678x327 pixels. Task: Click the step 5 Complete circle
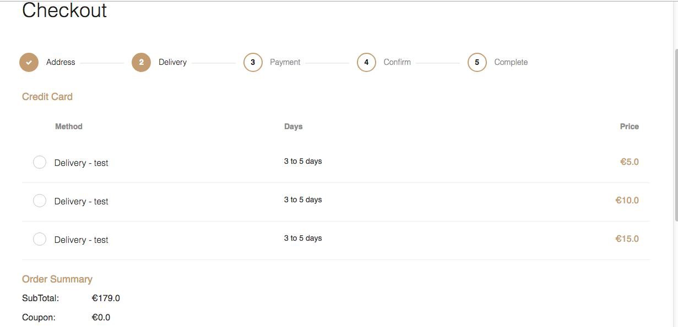pyautogui.click(x=477, y=62)
